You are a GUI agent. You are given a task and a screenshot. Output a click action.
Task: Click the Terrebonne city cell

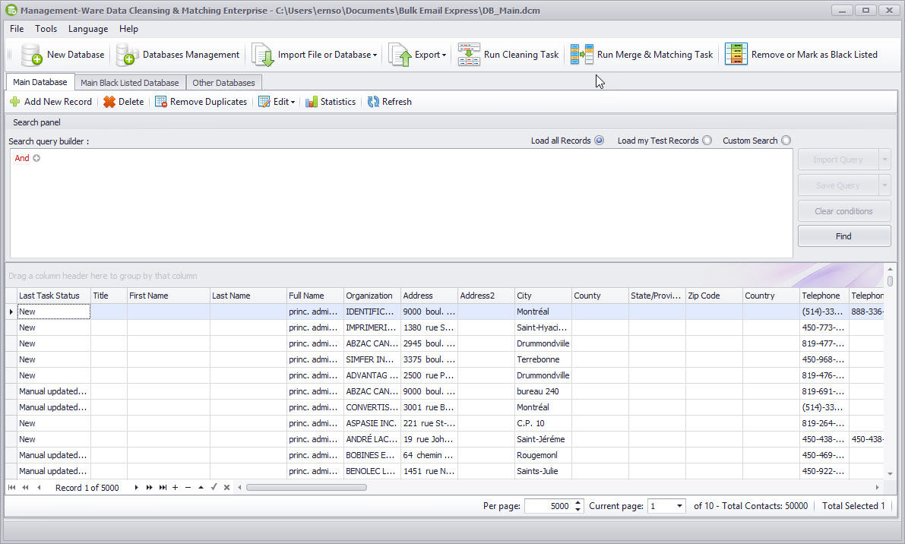point(543,359)
